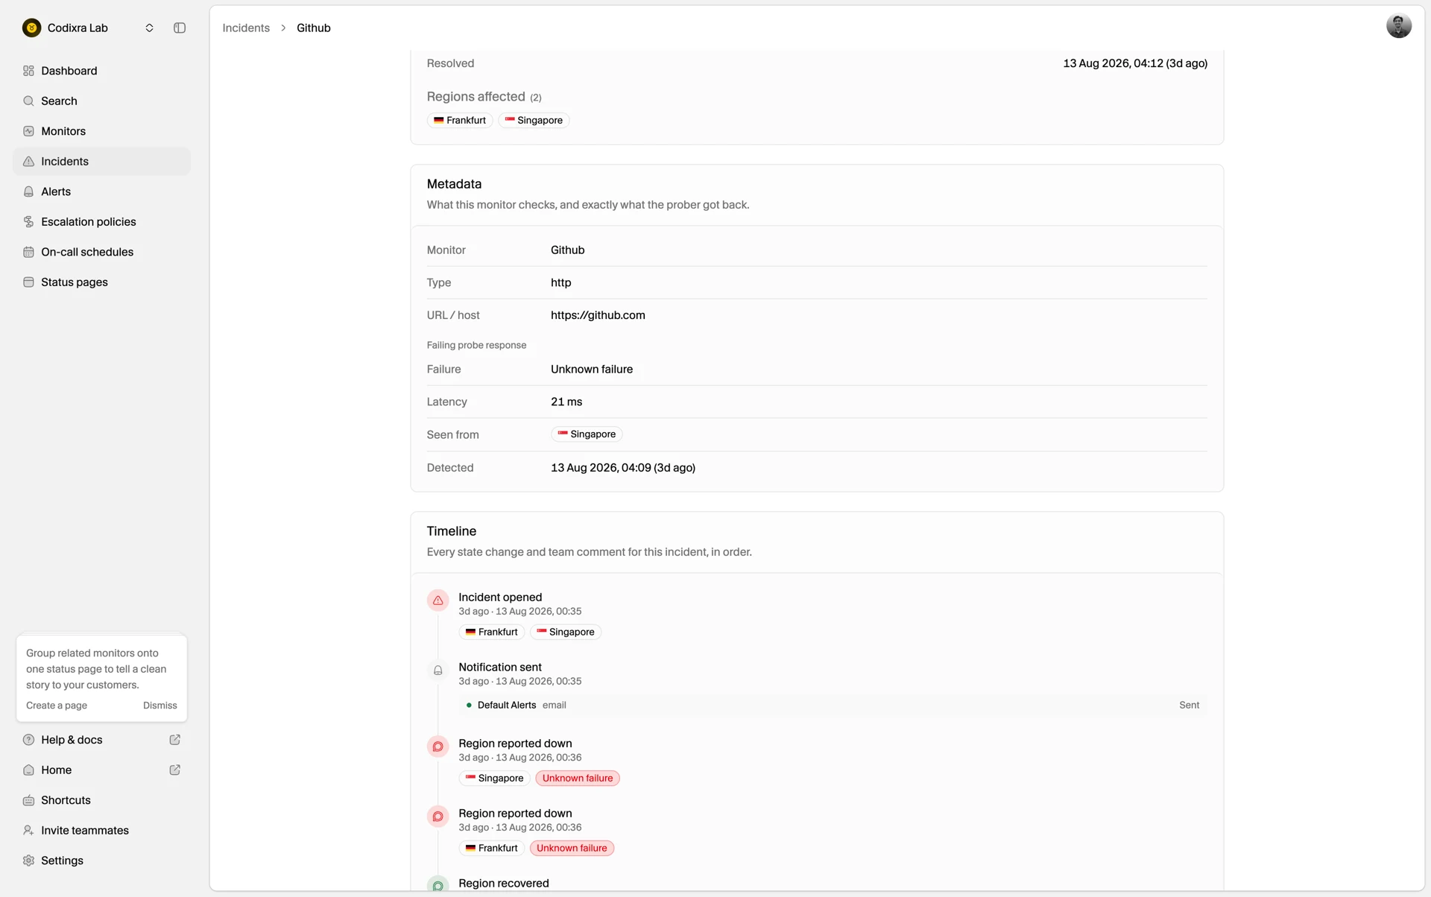
Task: Open the Alerts page
Action: [x=102, y=191]
